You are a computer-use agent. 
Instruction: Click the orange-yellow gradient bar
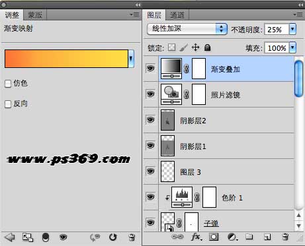point(66,59)
